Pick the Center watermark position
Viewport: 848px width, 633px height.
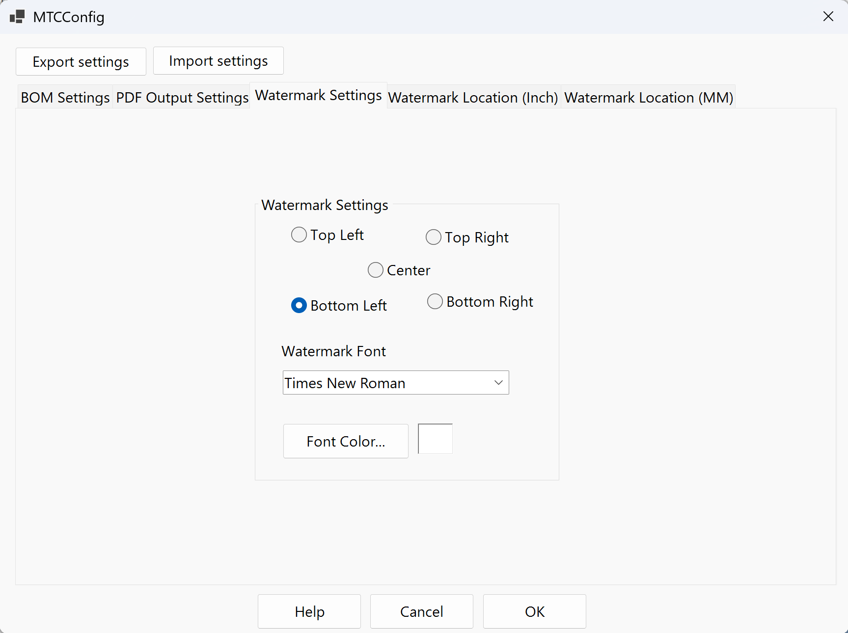coord(399,270)
